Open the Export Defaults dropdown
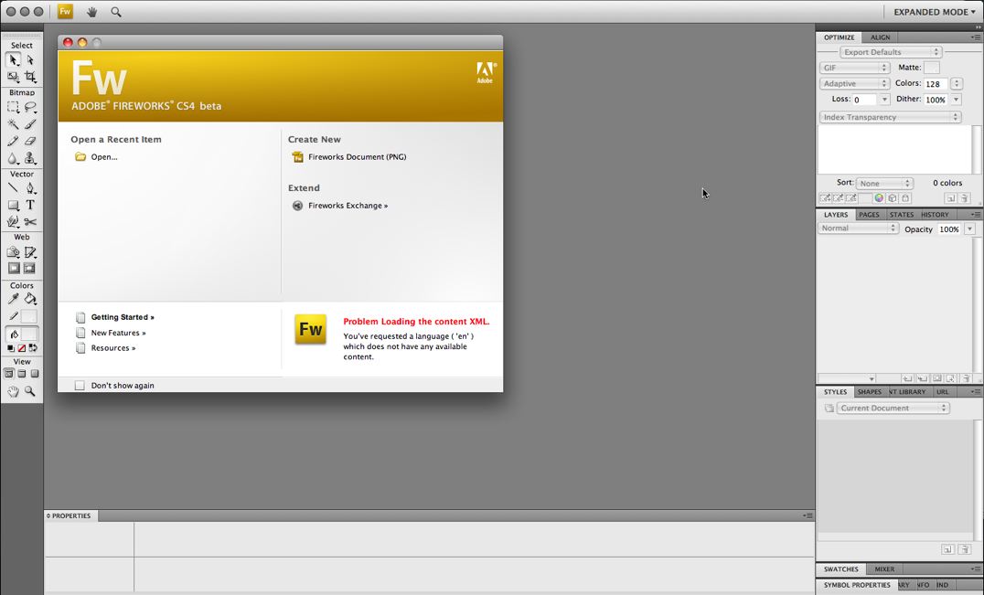Image resolution: width=984 pixels, height=595 pixels. click(891, 52)
